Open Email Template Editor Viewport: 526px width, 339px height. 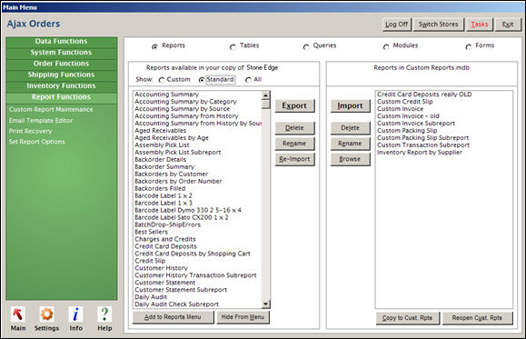41,120
